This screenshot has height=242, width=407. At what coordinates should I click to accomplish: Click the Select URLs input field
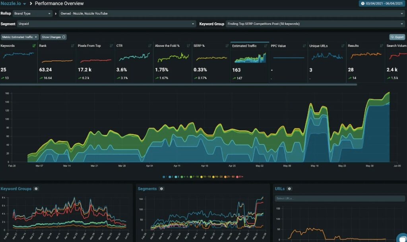pyautogui.click(x=340, y=198)
